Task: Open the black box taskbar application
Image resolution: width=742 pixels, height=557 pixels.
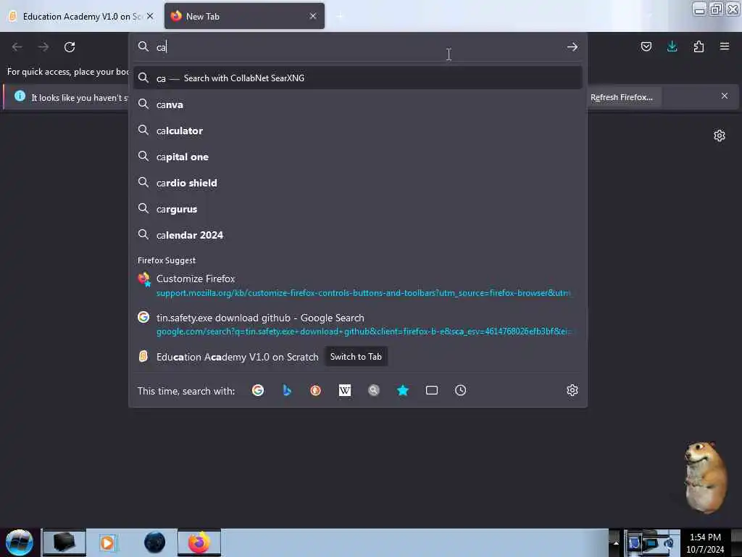Action: pos(64,542)
